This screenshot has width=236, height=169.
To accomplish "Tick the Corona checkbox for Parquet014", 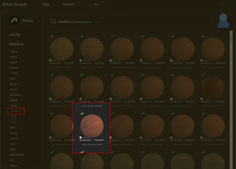I will [x=80, y=137].
